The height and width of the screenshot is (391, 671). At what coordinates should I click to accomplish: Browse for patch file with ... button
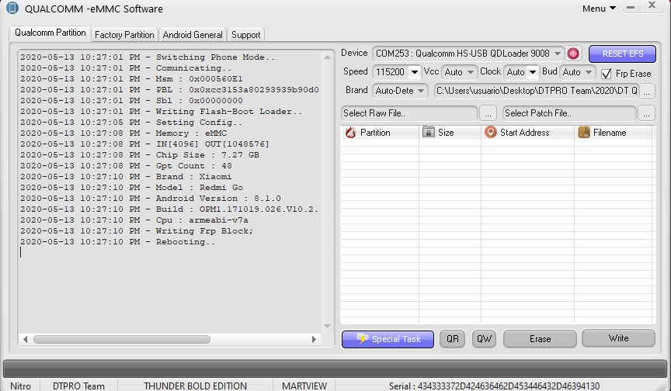[646, 113]
